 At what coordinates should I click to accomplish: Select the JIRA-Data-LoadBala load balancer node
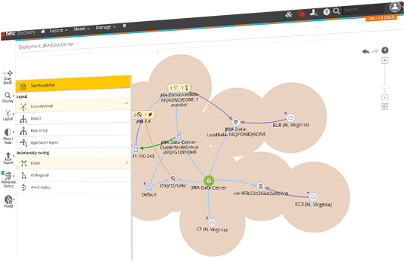pyautogui.click(x=236, y=122)
